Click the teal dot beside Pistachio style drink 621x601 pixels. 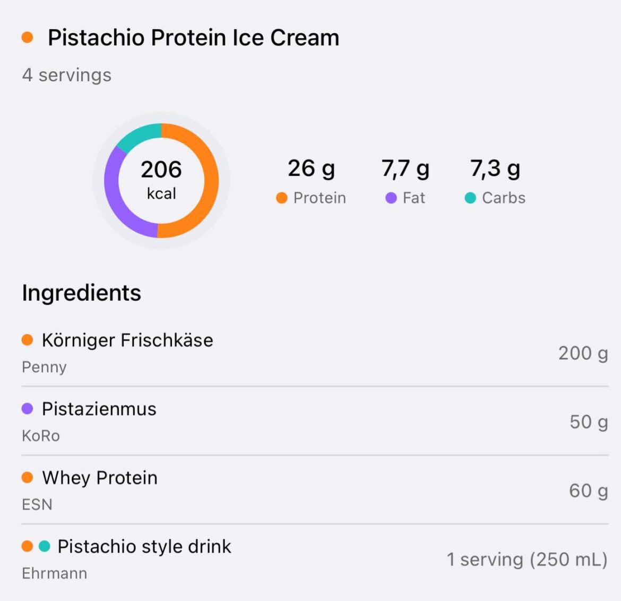pos(45,546)
